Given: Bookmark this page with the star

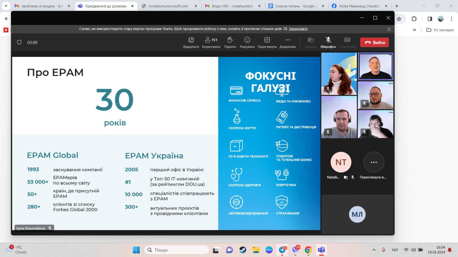Looking at the screenshot, I should point(399,19).
